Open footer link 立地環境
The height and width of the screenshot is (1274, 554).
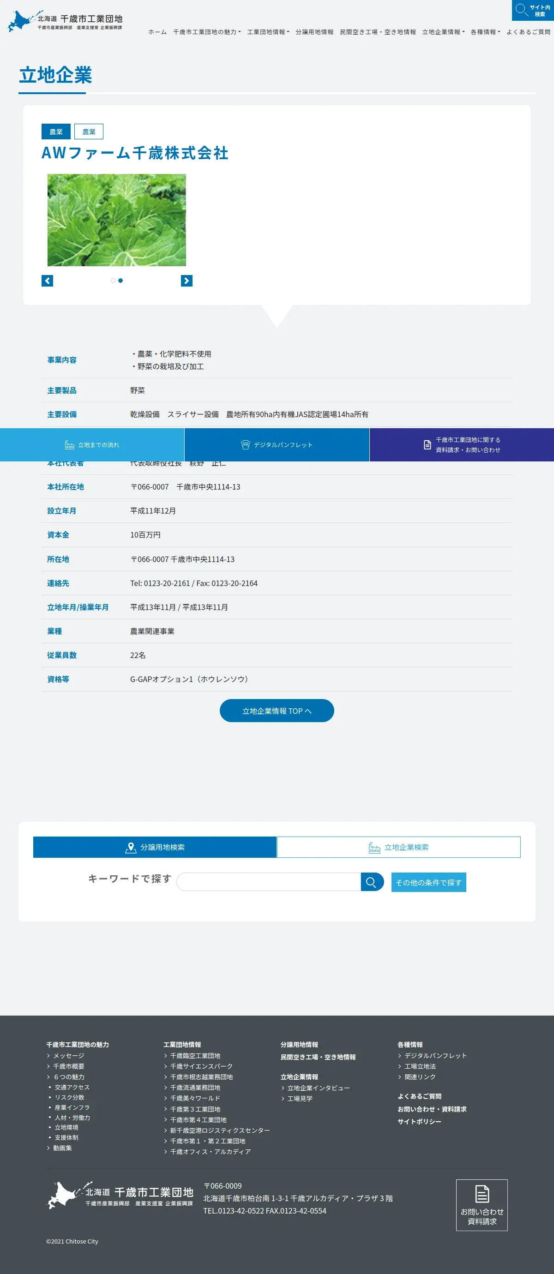pos(66,1127)
